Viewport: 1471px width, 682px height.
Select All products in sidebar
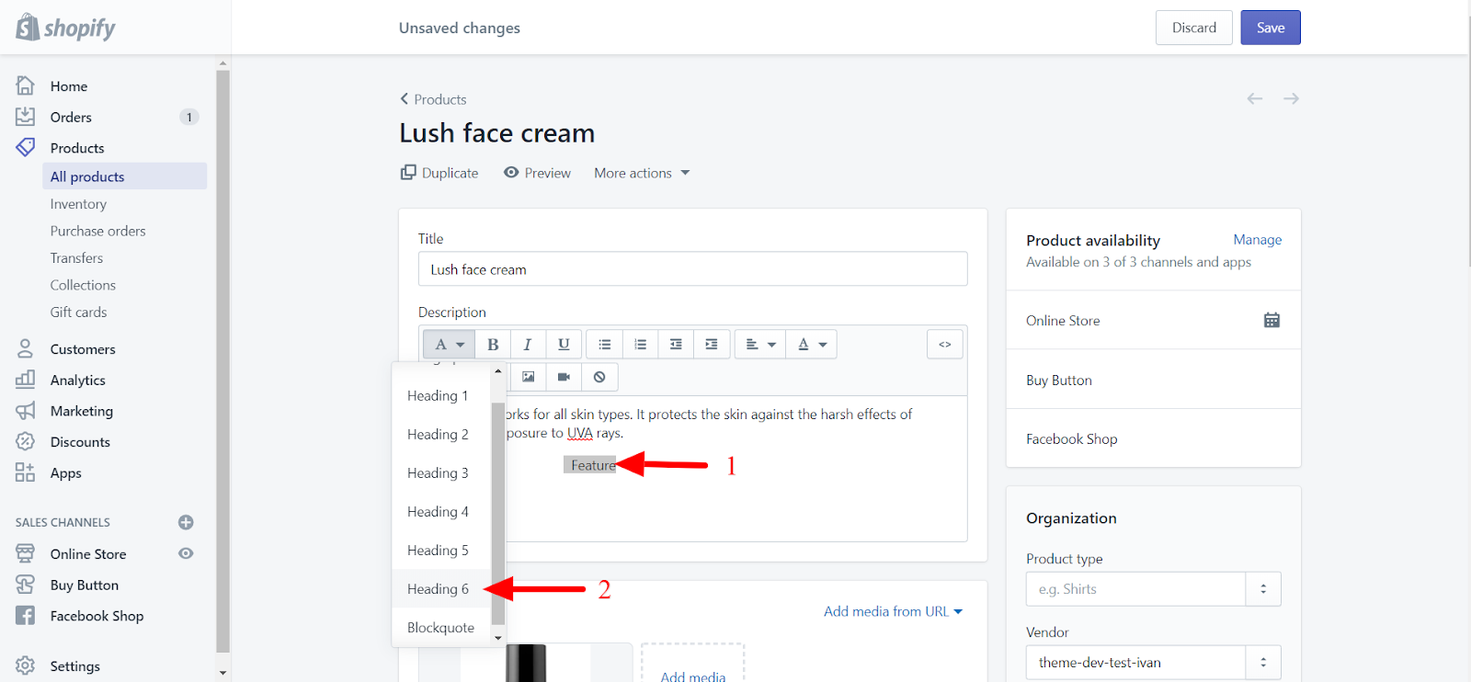click(x=125, y=176)
